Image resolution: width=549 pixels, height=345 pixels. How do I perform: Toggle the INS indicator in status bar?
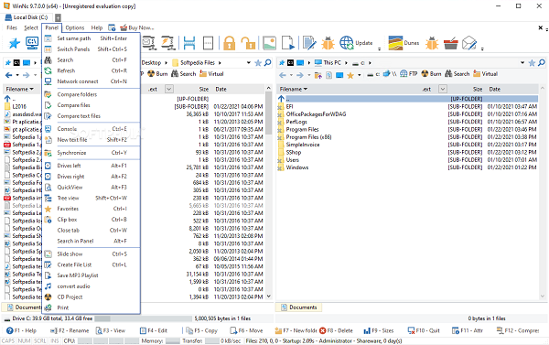coord(55,340)
